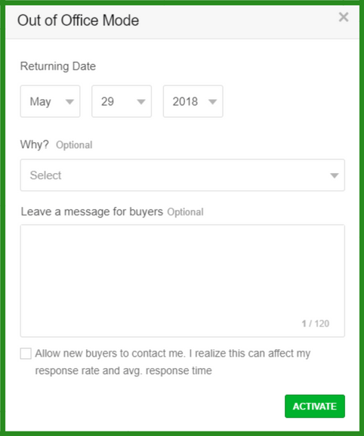Image resolution: width=364 pixels, height=436 pixels.
Task: Click the Returning Date label
Action: click(x=58, y=66)
